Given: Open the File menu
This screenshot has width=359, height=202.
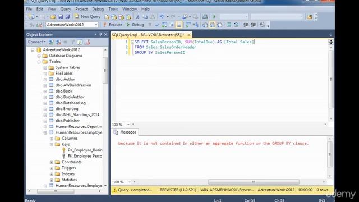Looking at the screenshot, I should (29, 9).
